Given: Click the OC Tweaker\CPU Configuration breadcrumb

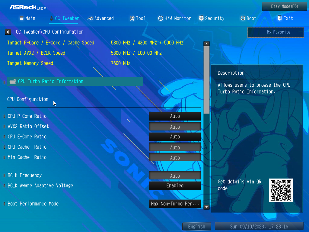Looking at the screenshot, I should click(50, 32).
